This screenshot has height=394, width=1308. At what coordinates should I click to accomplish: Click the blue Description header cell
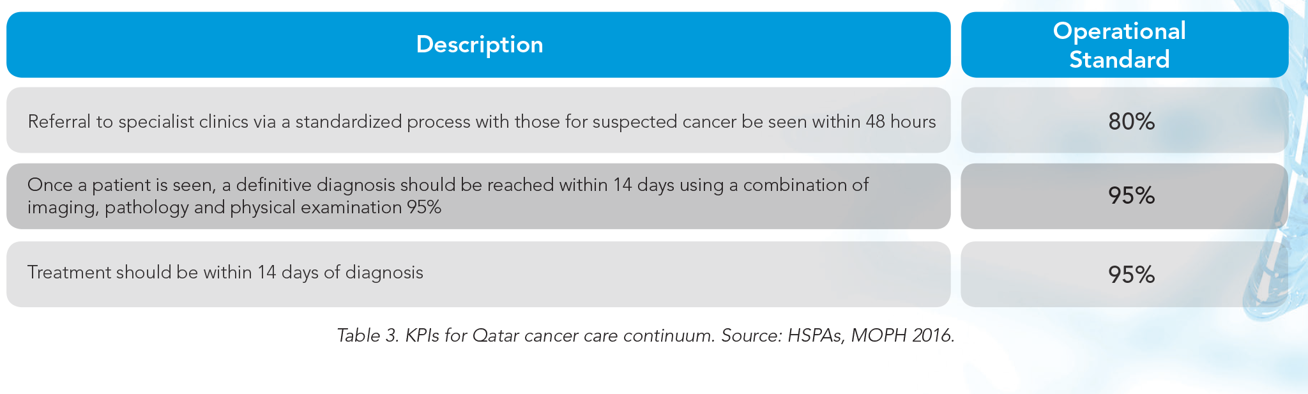(478, 45)
